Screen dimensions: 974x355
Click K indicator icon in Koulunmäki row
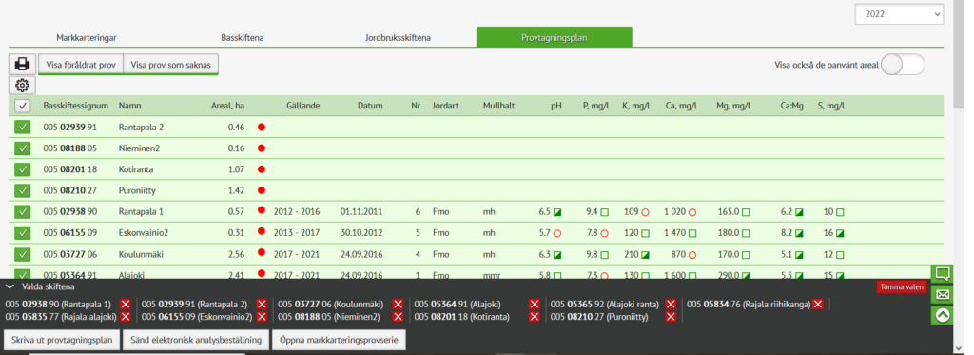click(646, 255)
